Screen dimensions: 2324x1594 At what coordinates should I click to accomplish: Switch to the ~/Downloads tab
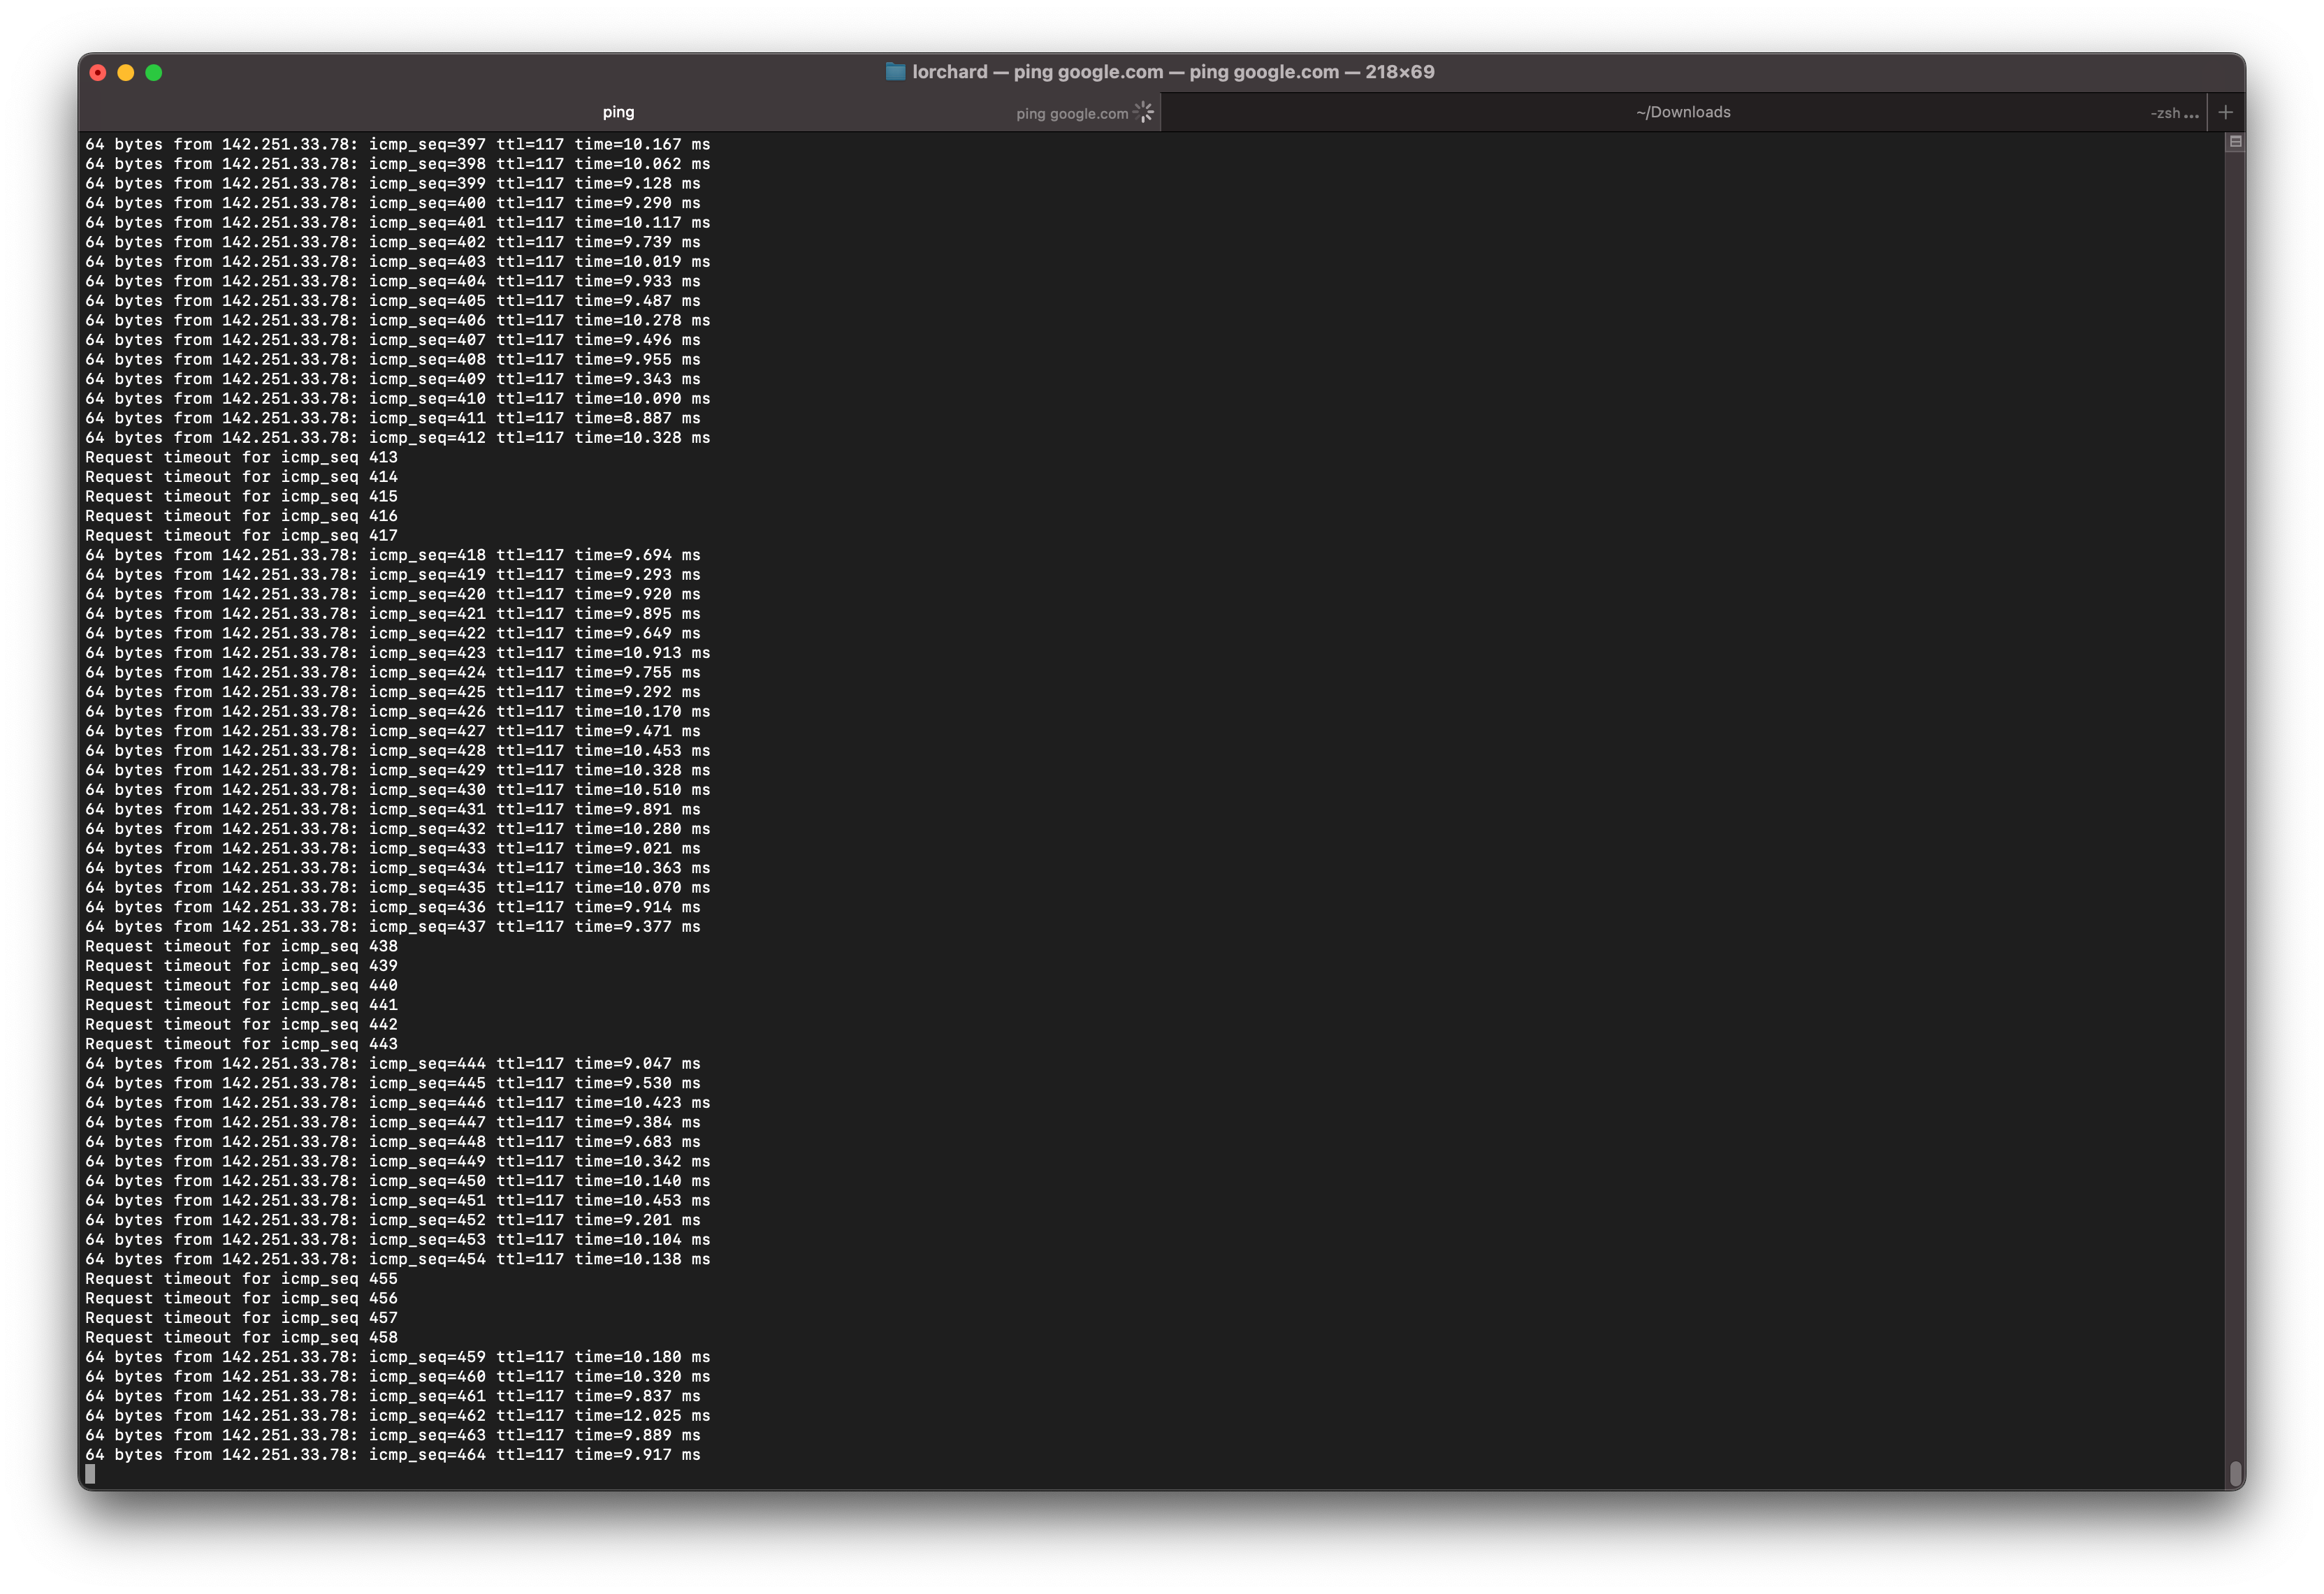coord(1683,112)
